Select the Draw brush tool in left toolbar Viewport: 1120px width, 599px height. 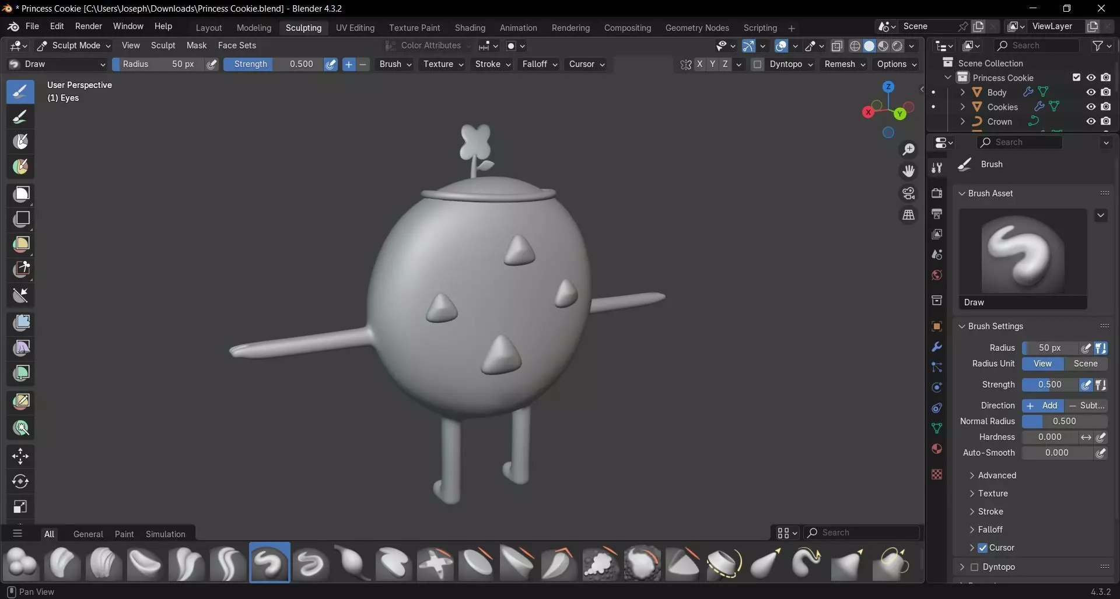point(20,91)
